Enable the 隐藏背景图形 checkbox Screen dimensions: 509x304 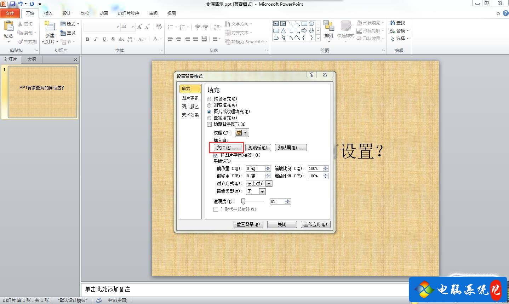pyautogui.click(x=209, y=124)
